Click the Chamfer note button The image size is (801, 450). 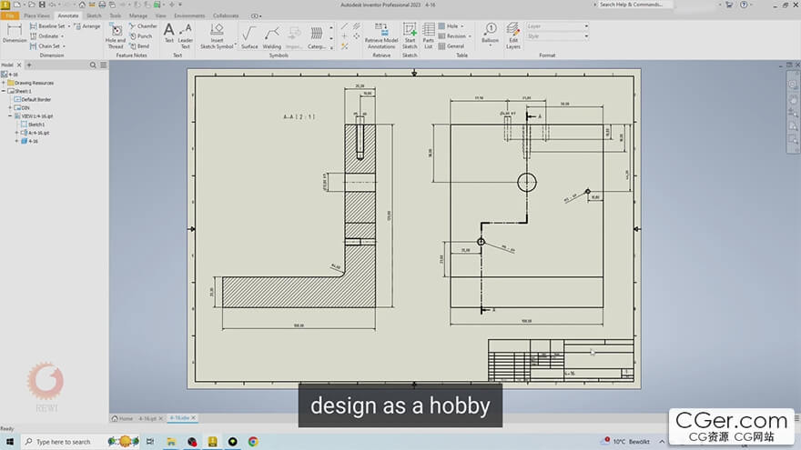click(x=144, y=26)
